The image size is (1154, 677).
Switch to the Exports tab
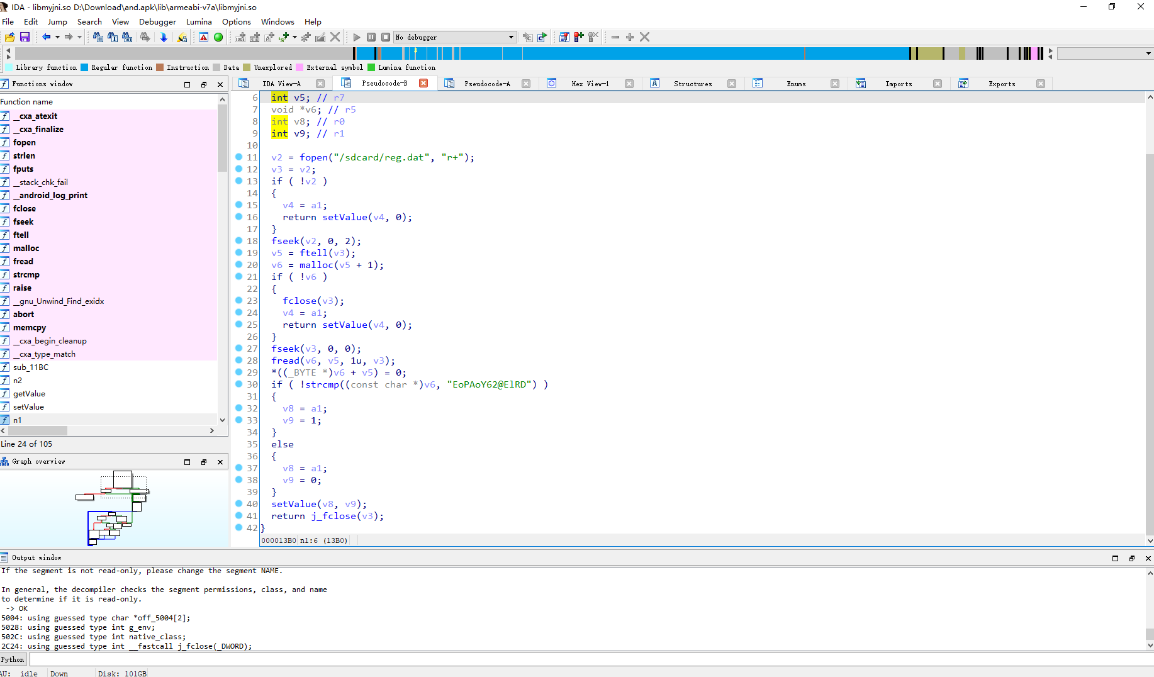(x=1002, y=84)
